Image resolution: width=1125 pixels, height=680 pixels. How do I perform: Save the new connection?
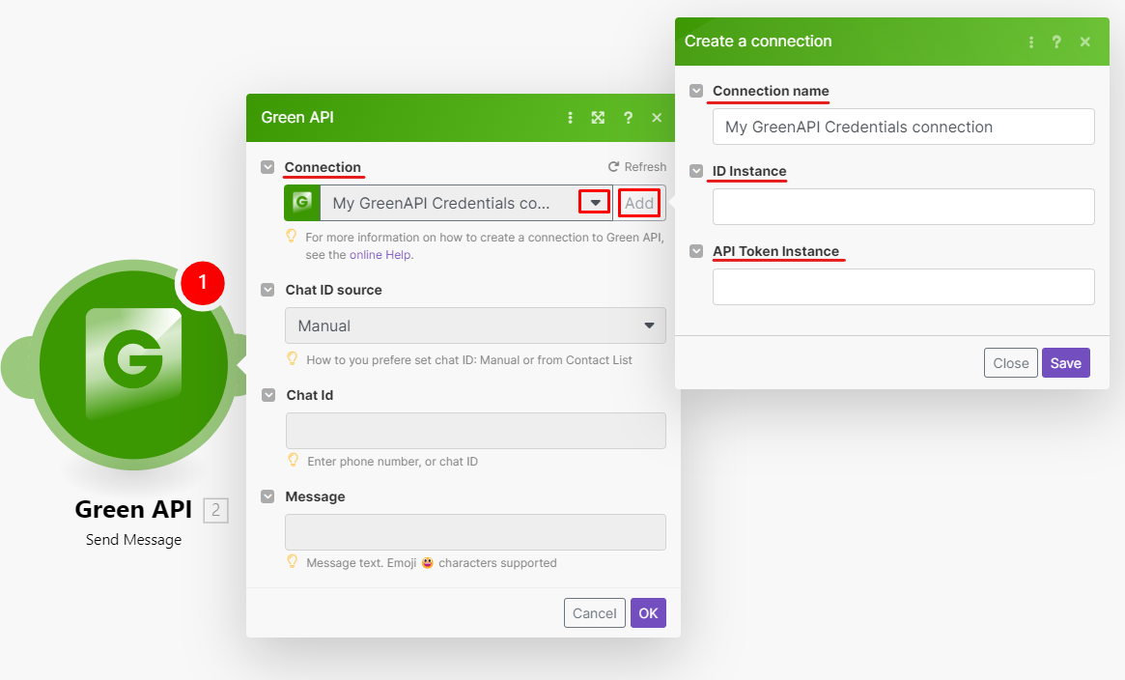point(1065,363)
